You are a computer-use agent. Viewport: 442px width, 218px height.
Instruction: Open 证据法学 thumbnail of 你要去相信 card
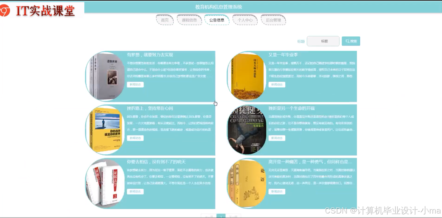coord(106,183)
